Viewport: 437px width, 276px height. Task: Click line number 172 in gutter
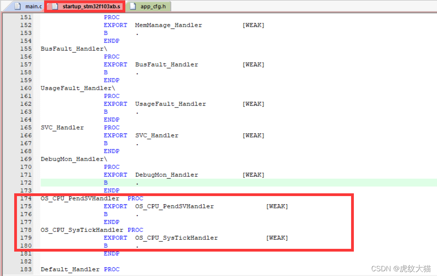tap(26, 183)
